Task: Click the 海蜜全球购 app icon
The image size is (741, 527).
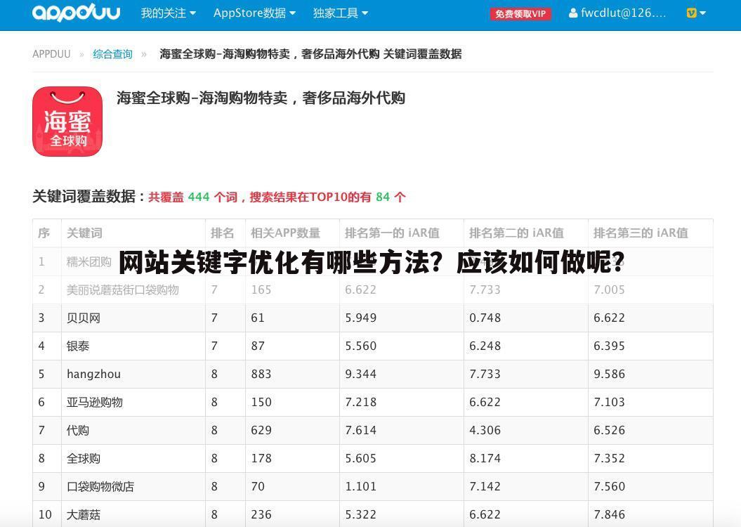Action: pyautogui.click(x=67, y=122)
